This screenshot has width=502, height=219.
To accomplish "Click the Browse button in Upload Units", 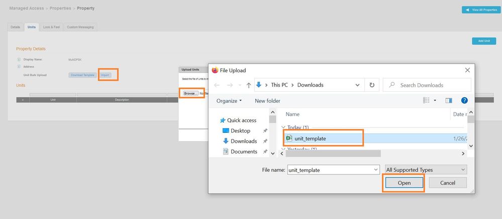I will coord(190,93).
